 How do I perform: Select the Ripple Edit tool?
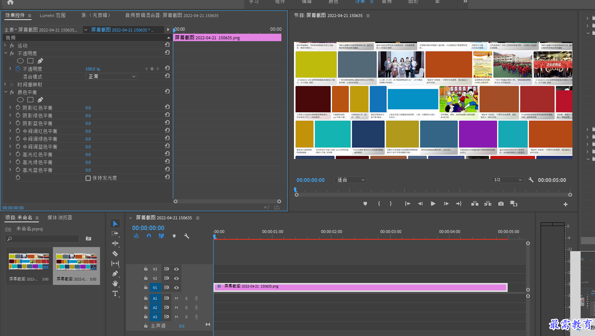[x=115, y=243]
